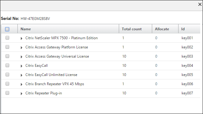Click 'Citrix Repeater Plug-in' name text

(43, 93)
